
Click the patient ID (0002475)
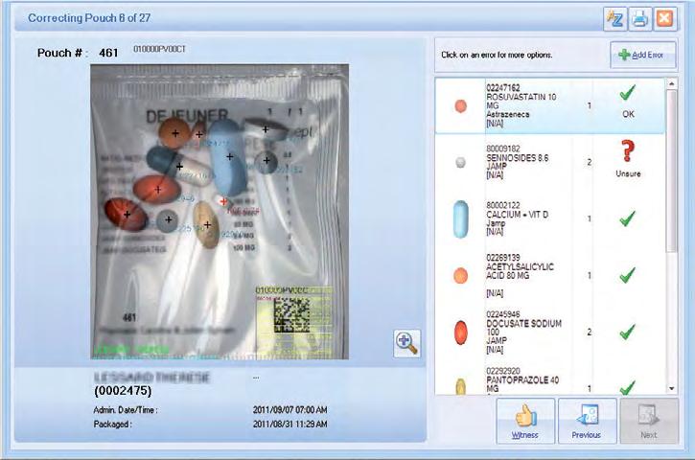(x=123, y=391)
